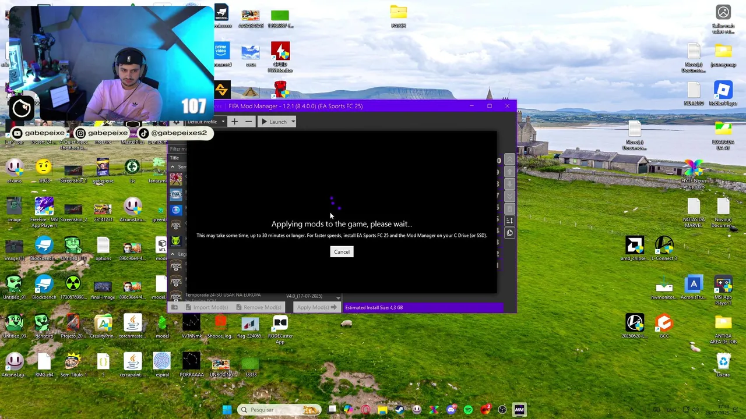Open the Prime Video desktop shortcut
The height and width of the screenshot is (419, 746).
click(221, 54)
